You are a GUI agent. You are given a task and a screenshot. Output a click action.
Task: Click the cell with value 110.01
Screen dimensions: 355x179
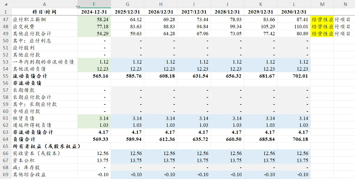[x=294, y=27]
